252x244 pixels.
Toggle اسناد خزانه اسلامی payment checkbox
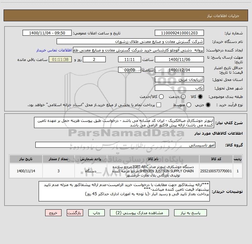(159, 105)
